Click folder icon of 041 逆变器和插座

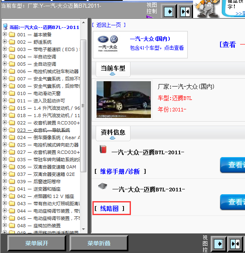[12, 189]
